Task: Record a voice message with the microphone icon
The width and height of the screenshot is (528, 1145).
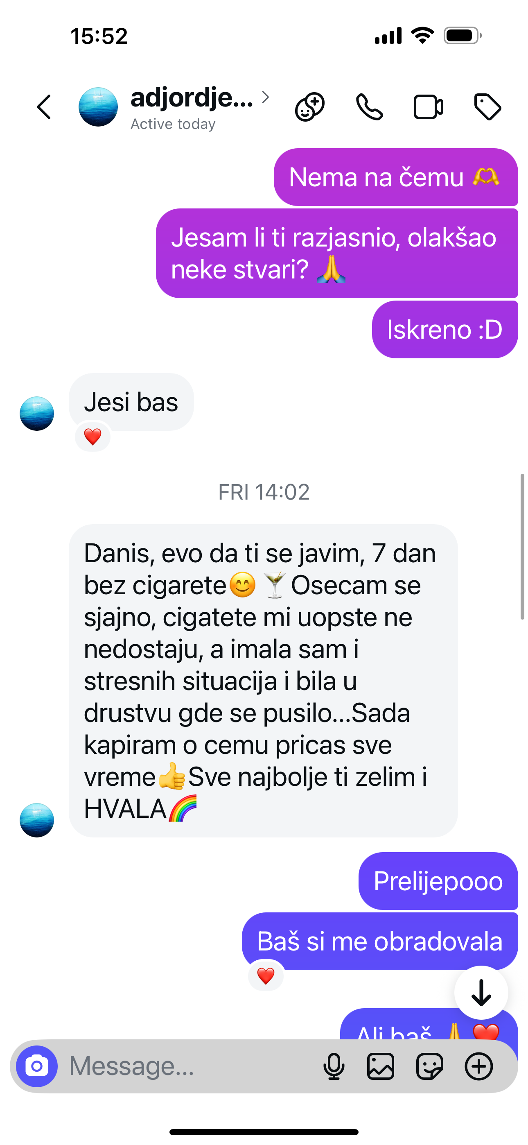Action: click(x=334, y=1066)
